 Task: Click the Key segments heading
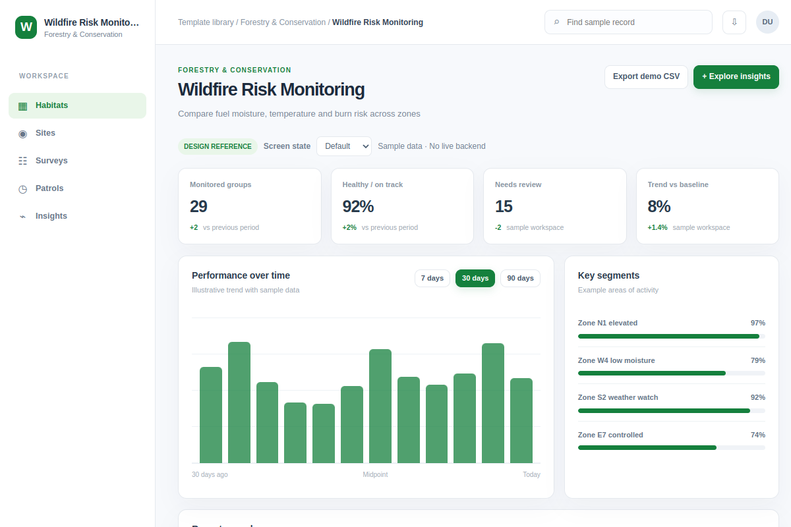point(608,275)
